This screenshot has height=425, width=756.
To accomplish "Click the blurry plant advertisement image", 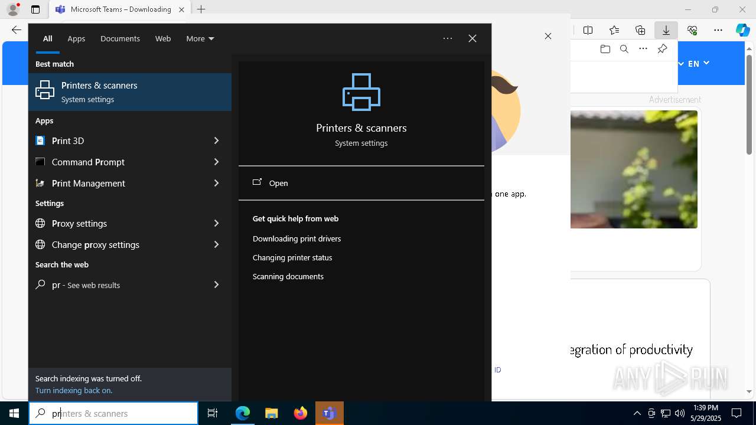I will click(x=634, y=169).
